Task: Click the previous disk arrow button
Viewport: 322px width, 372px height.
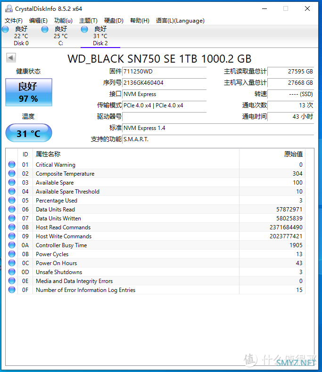Action: point(11,57)
